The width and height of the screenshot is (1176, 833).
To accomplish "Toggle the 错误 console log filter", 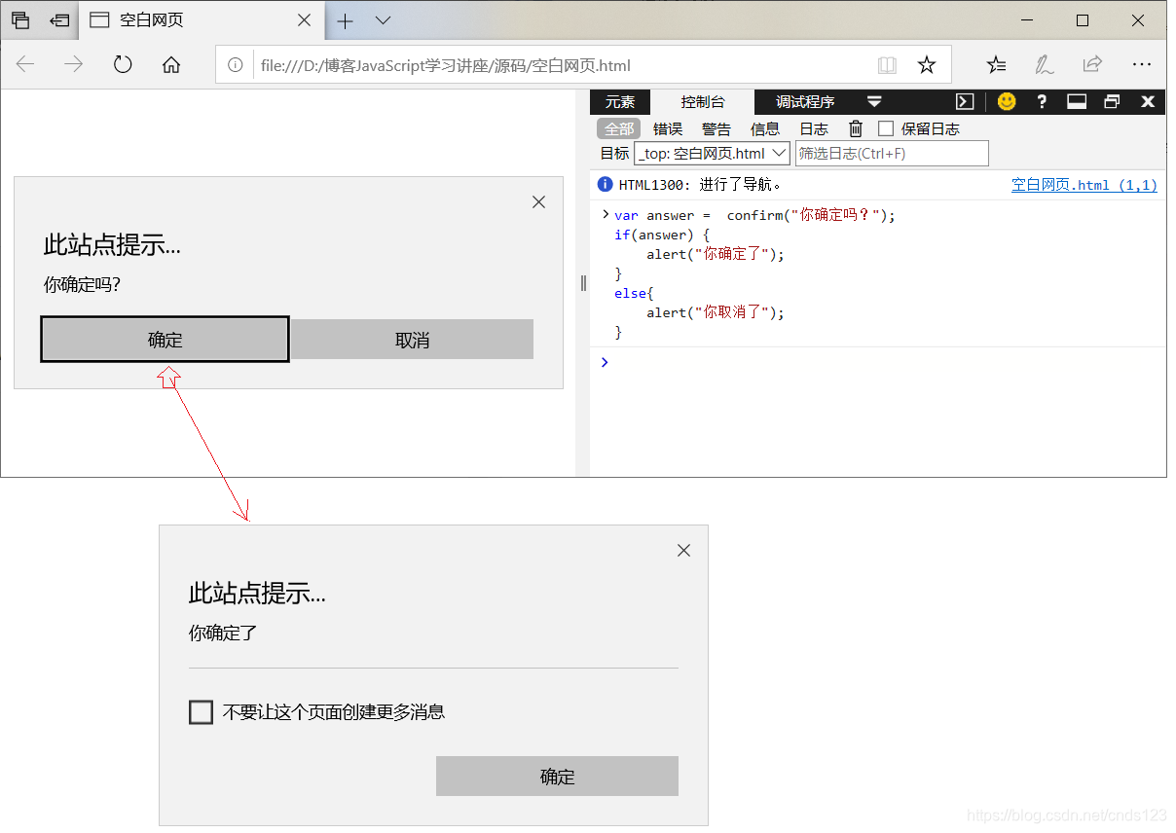I will tap(668, 127).
